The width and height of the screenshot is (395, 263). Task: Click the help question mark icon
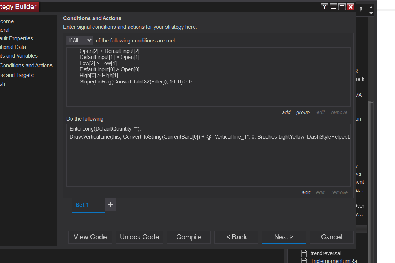[325, 7]
